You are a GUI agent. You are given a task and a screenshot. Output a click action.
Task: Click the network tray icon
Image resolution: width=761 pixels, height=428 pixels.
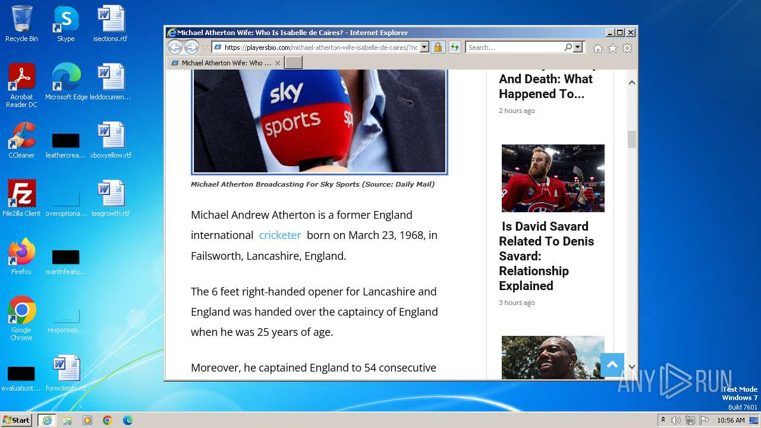(690, 420)
